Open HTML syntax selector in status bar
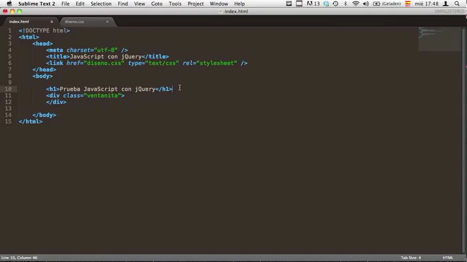 click(448, 258)
